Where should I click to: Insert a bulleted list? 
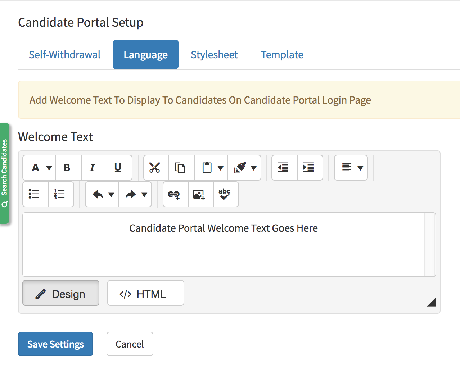click(35, 194)
